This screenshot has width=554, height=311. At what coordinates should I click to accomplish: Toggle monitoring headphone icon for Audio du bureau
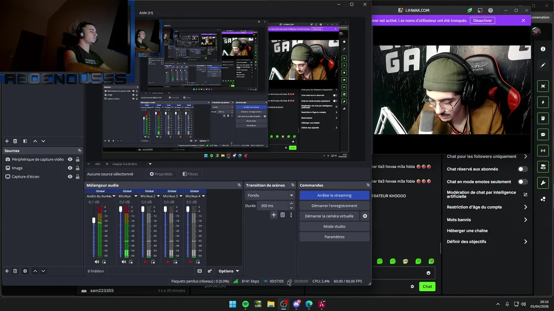tap(104, 262)
